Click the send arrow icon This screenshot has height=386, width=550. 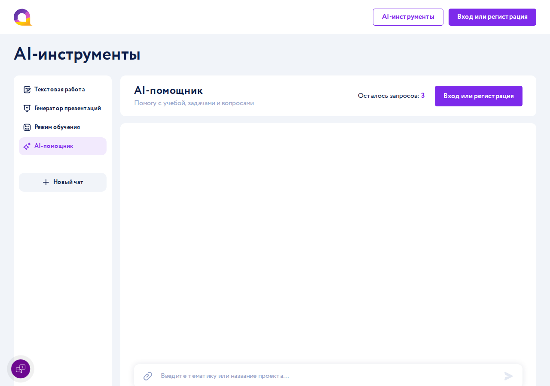click(x=509, y=376)
